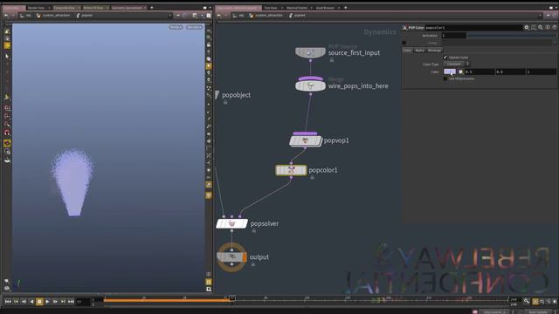Image resolution: width=559 pixels, height=314 pixels.
Task: Click the highlighted display option on viewport right
Action: [x=209, y=66]
